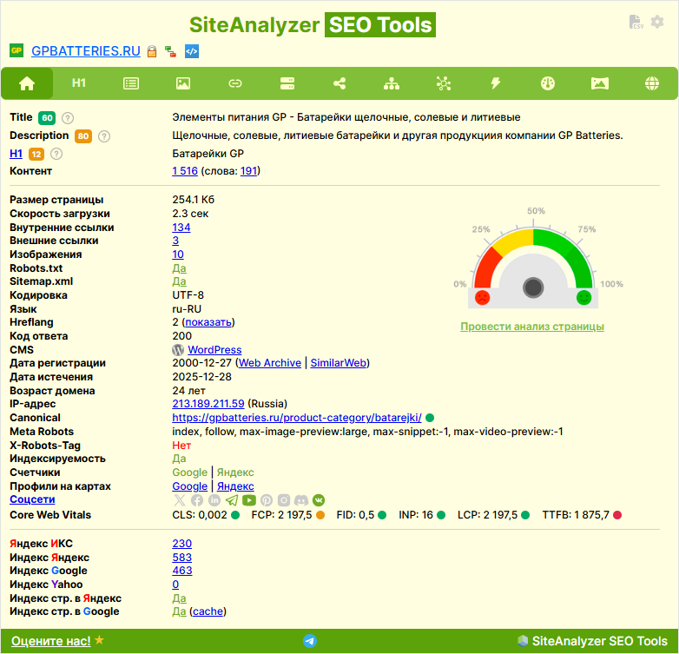Open Telegram channel icon in footer

[310, 641]
